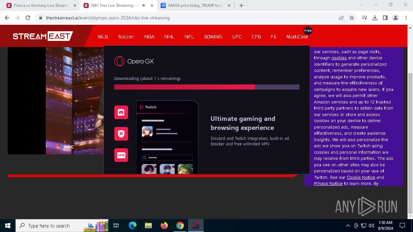Click the site security lock icon
413x232 pixels.
pos(41,18)
